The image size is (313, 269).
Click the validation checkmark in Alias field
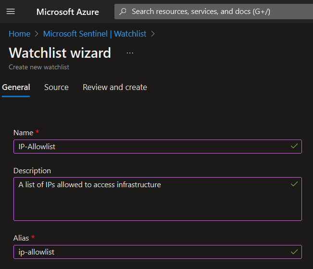[294, 252]
